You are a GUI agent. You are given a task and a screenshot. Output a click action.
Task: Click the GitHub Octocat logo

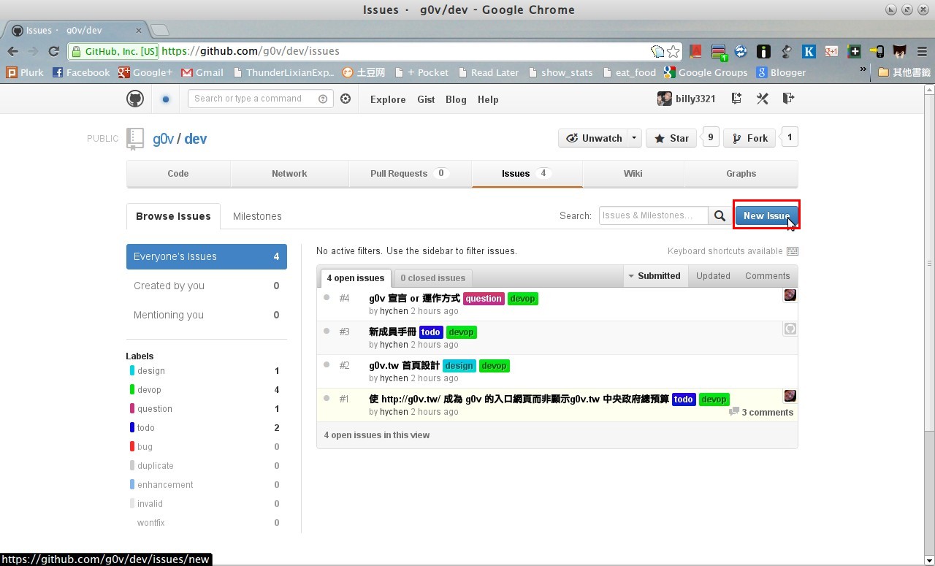pyautogui.click(x=135, y=99)
